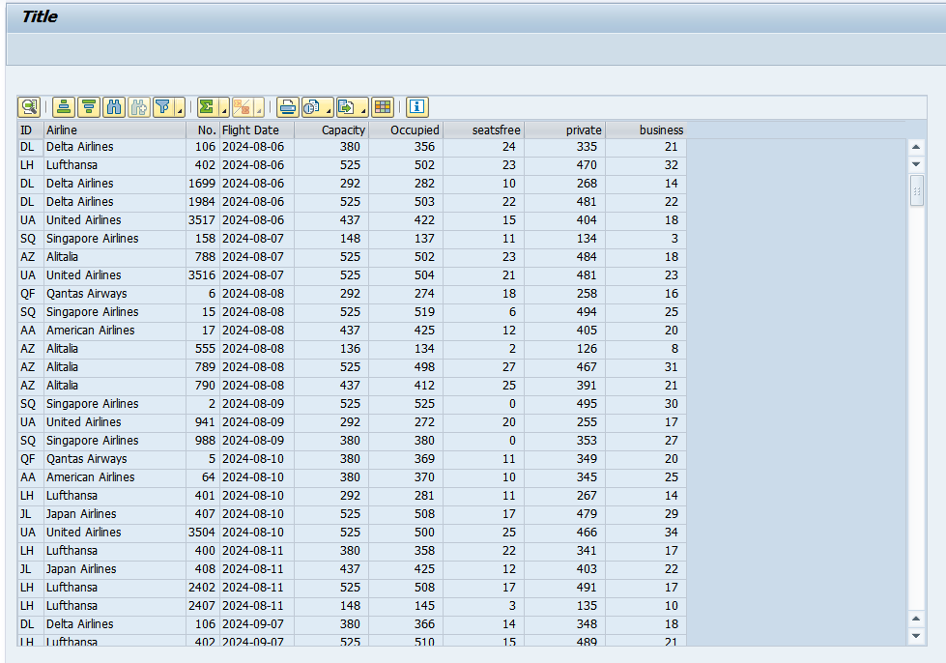The image size is (946, 663).
Task: Click the Export icon in the toolbar
Action: (346, 107)
